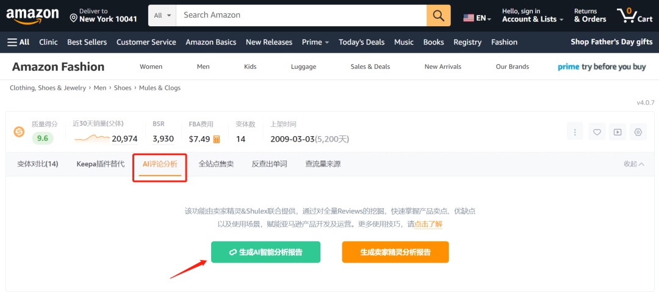This screenshot has height=296, width=659.
Task: Expand the All search category dropdown
Action: [162, 15]
